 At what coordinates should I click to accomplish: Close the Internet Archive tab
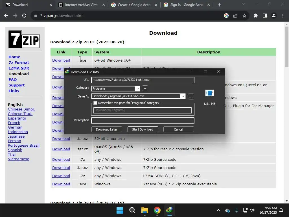point(104,5)
